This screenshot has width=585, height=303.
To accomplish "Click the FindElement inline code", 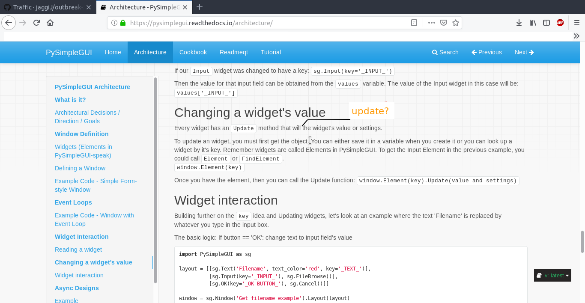I will (260, 159).
